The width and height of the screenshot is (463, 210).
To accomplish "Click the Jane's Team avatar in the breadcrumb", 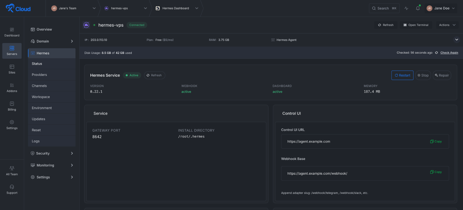I will (x=54, y=8).
